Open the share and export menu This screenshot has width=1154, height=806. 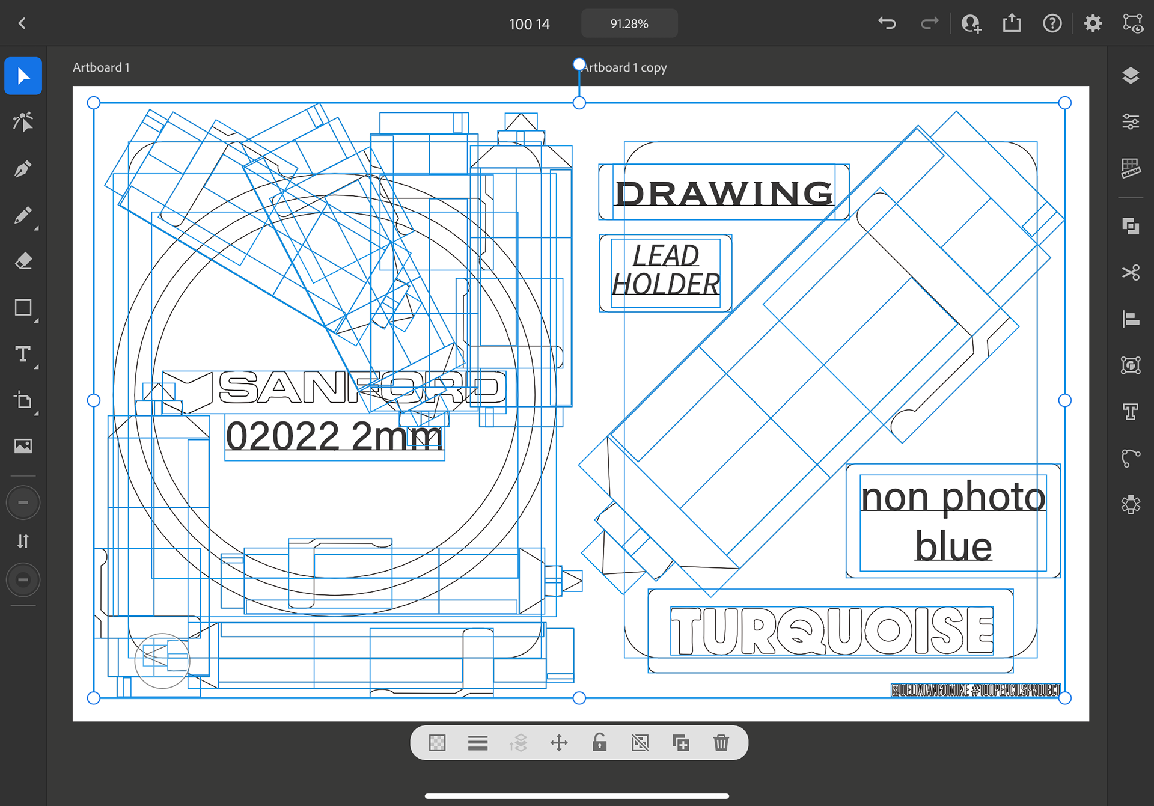pyautogui.click(x=1012, y=23)
